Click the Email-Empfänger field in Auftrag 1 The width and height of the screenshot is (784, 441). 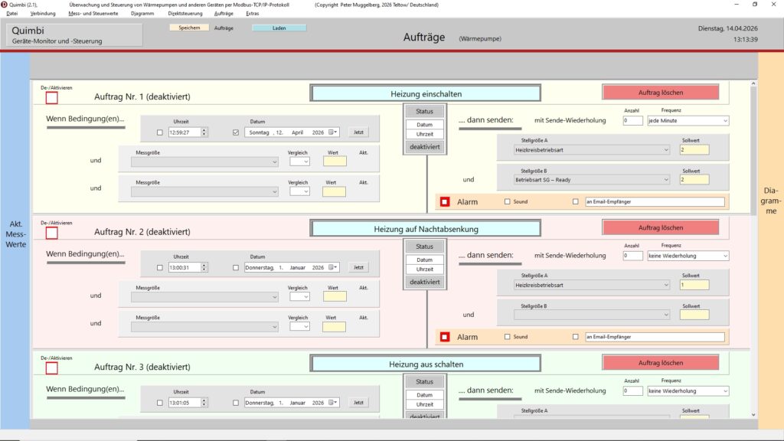click(x=653, y=202)
